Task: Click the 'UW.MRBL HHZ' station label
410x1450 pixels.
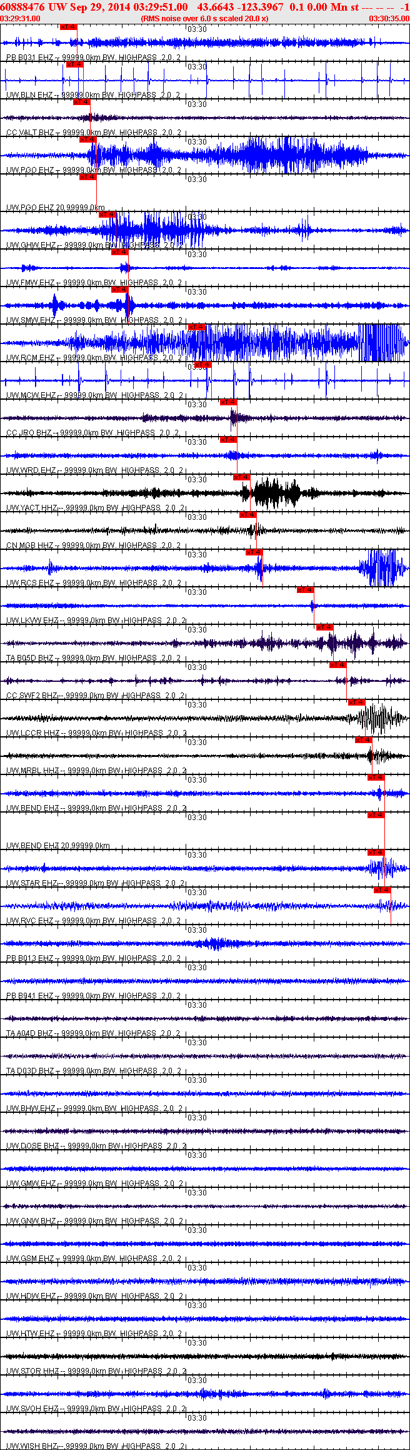Action: 33,771
